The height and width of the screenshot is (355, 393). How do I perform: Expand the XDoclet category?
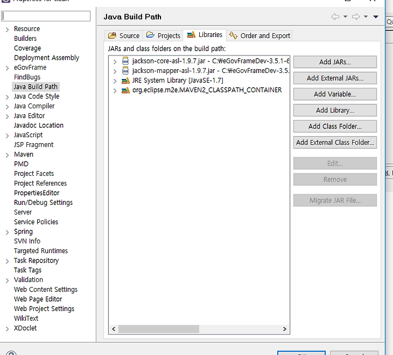(7, 329)
